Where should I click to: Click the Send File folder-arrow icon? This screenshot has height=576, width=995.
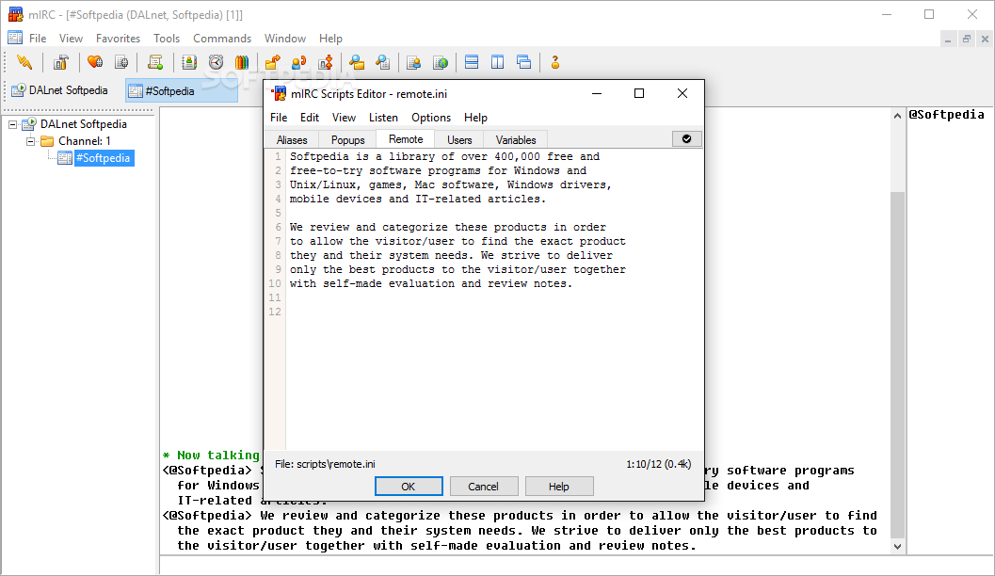[273, 62]
